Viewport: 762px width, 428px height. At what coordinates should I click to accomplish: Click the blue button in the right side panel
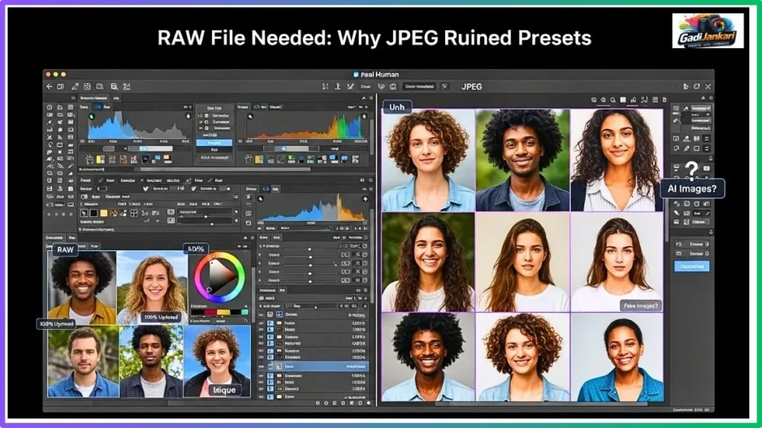tap(691, 267)
